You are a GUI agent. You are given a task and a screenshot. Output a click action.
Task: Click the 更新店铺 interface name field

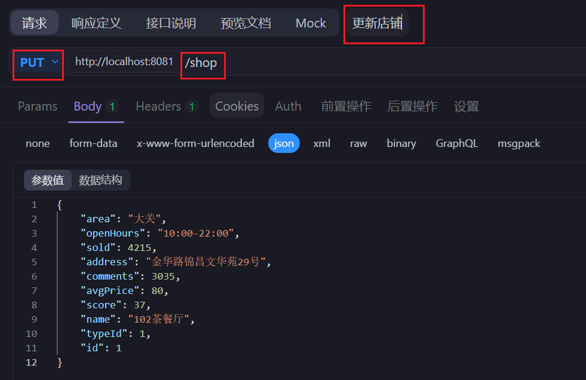pos(378,23)
